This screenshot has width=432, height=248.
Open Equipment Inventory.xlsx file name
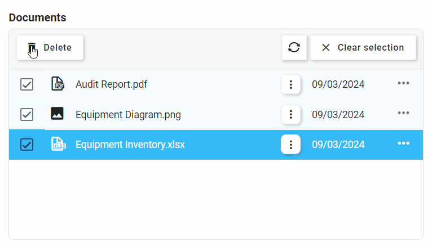coord(130,145)
